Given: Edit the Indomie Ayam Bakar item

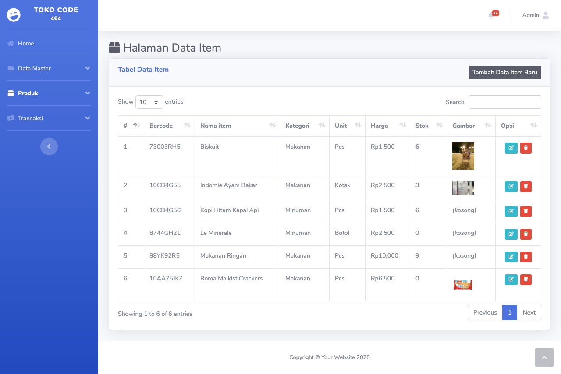Looking at the screenshot, I should coord(511,186).
